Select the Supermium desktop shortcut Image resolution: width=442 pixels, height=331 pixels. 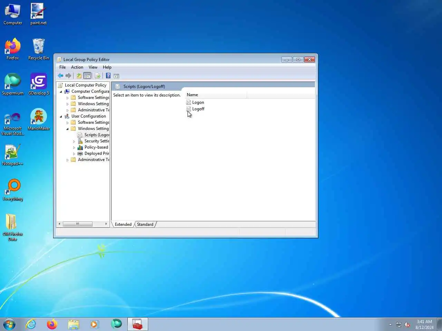click(13, 84)
